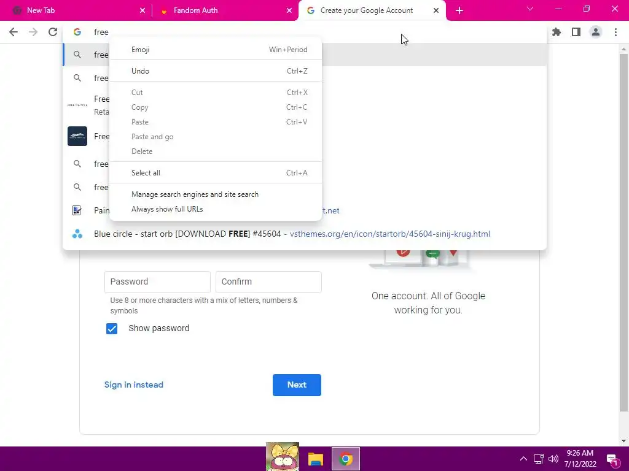The height and width of the screenshot is (471, 629).
Task: Open the volume speaker icon
Action: tap(553, 459)
